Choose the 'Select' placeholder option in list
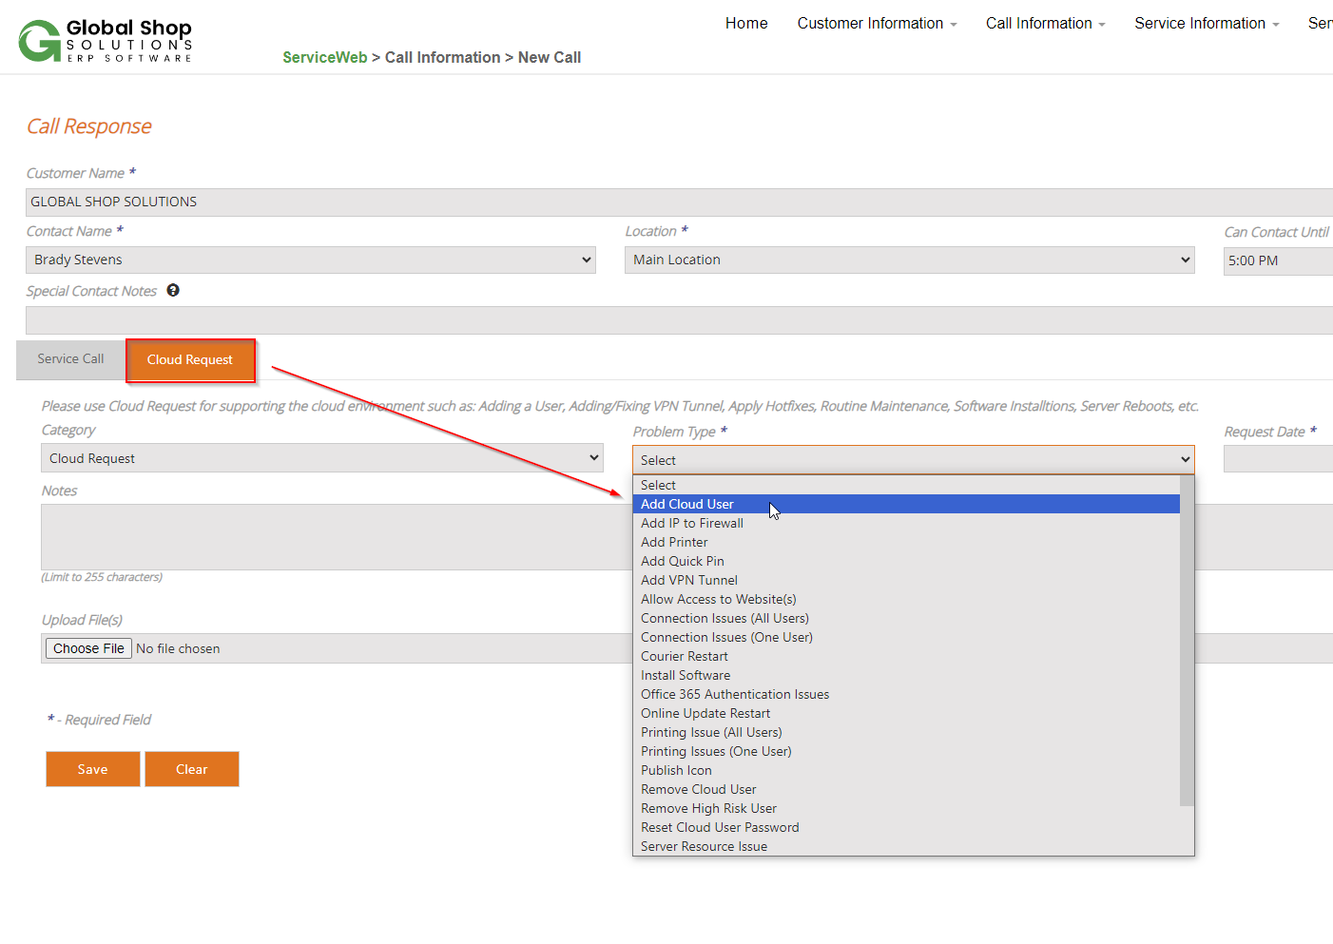This screenshot has height=944, width=1333. point(906,485)
